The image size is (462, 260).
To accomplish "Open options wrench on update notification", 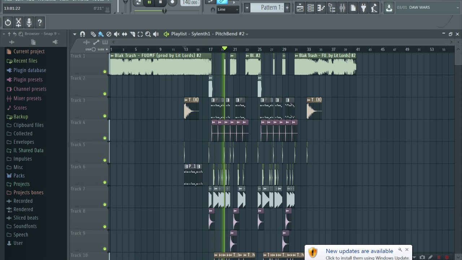I will (x=400, y=250).
